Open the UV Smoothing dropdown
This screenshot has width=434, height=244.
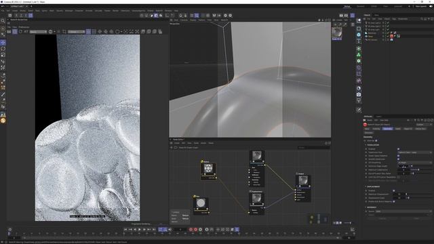(x=414, y=163)
